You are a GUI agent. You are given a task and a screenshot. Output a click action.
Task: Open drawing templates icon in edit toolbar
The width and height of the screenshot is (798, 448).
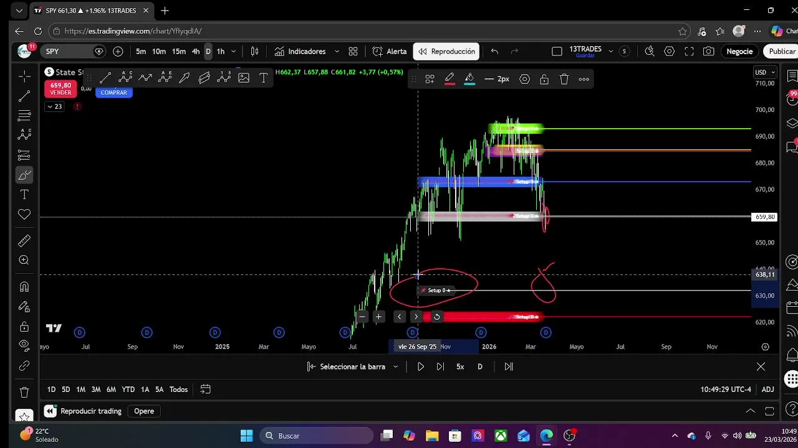pyautogui.click(x=430, y=79)
